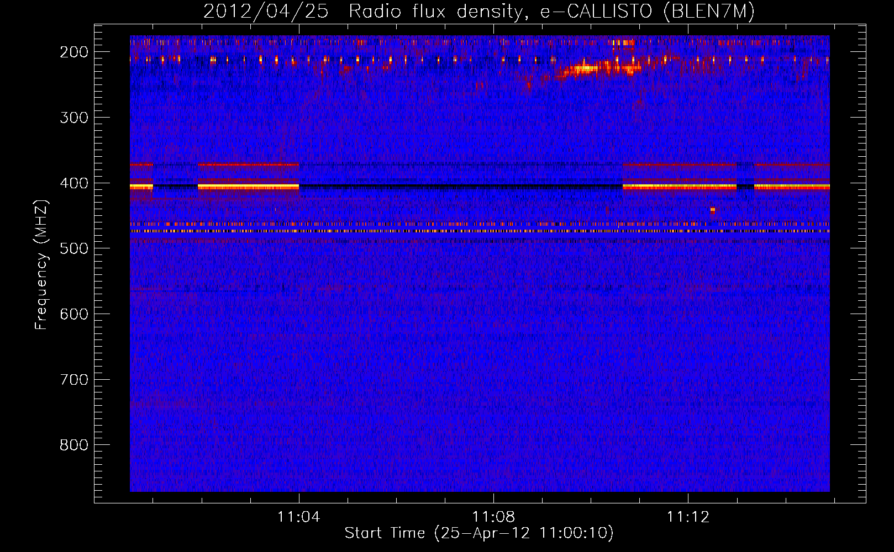
Task: Click the 11:04 time tick label
Action: tap(299, 517)
